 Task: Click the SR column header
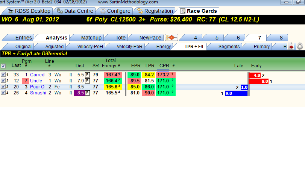click(x=96, y=66)
